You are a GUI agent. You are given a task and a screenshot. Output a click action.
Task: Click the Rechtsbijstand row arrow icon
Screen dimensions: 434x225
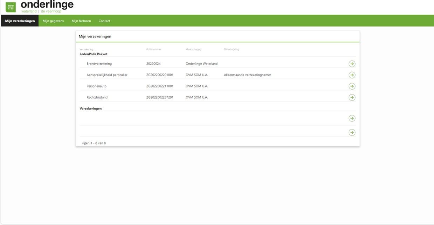(x=352, y=97)
